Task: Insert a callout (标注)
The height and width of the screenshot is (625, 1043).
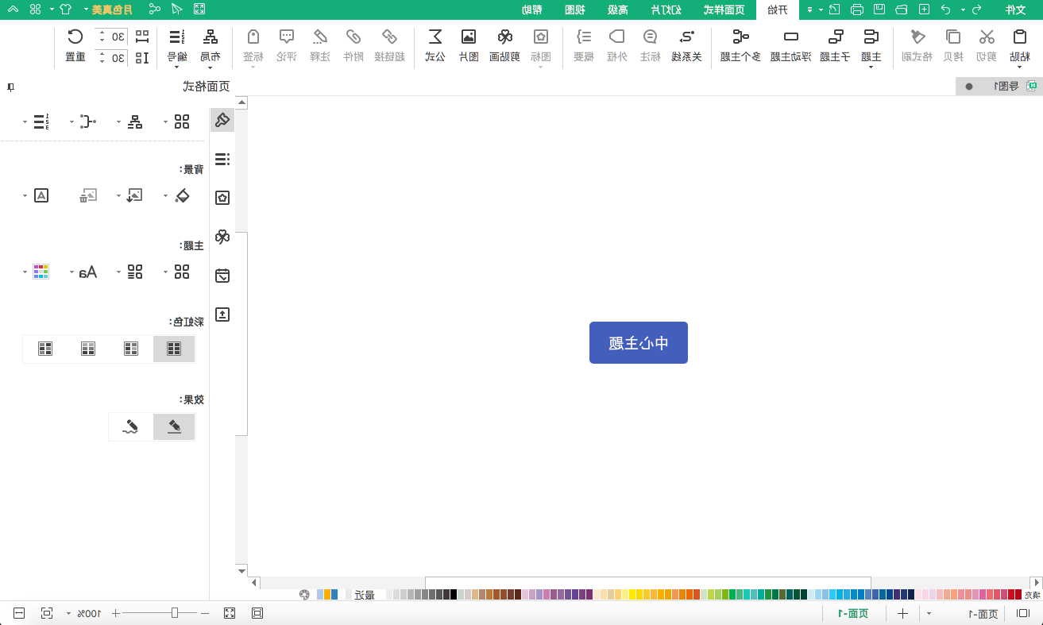Action: coord(650,46)
